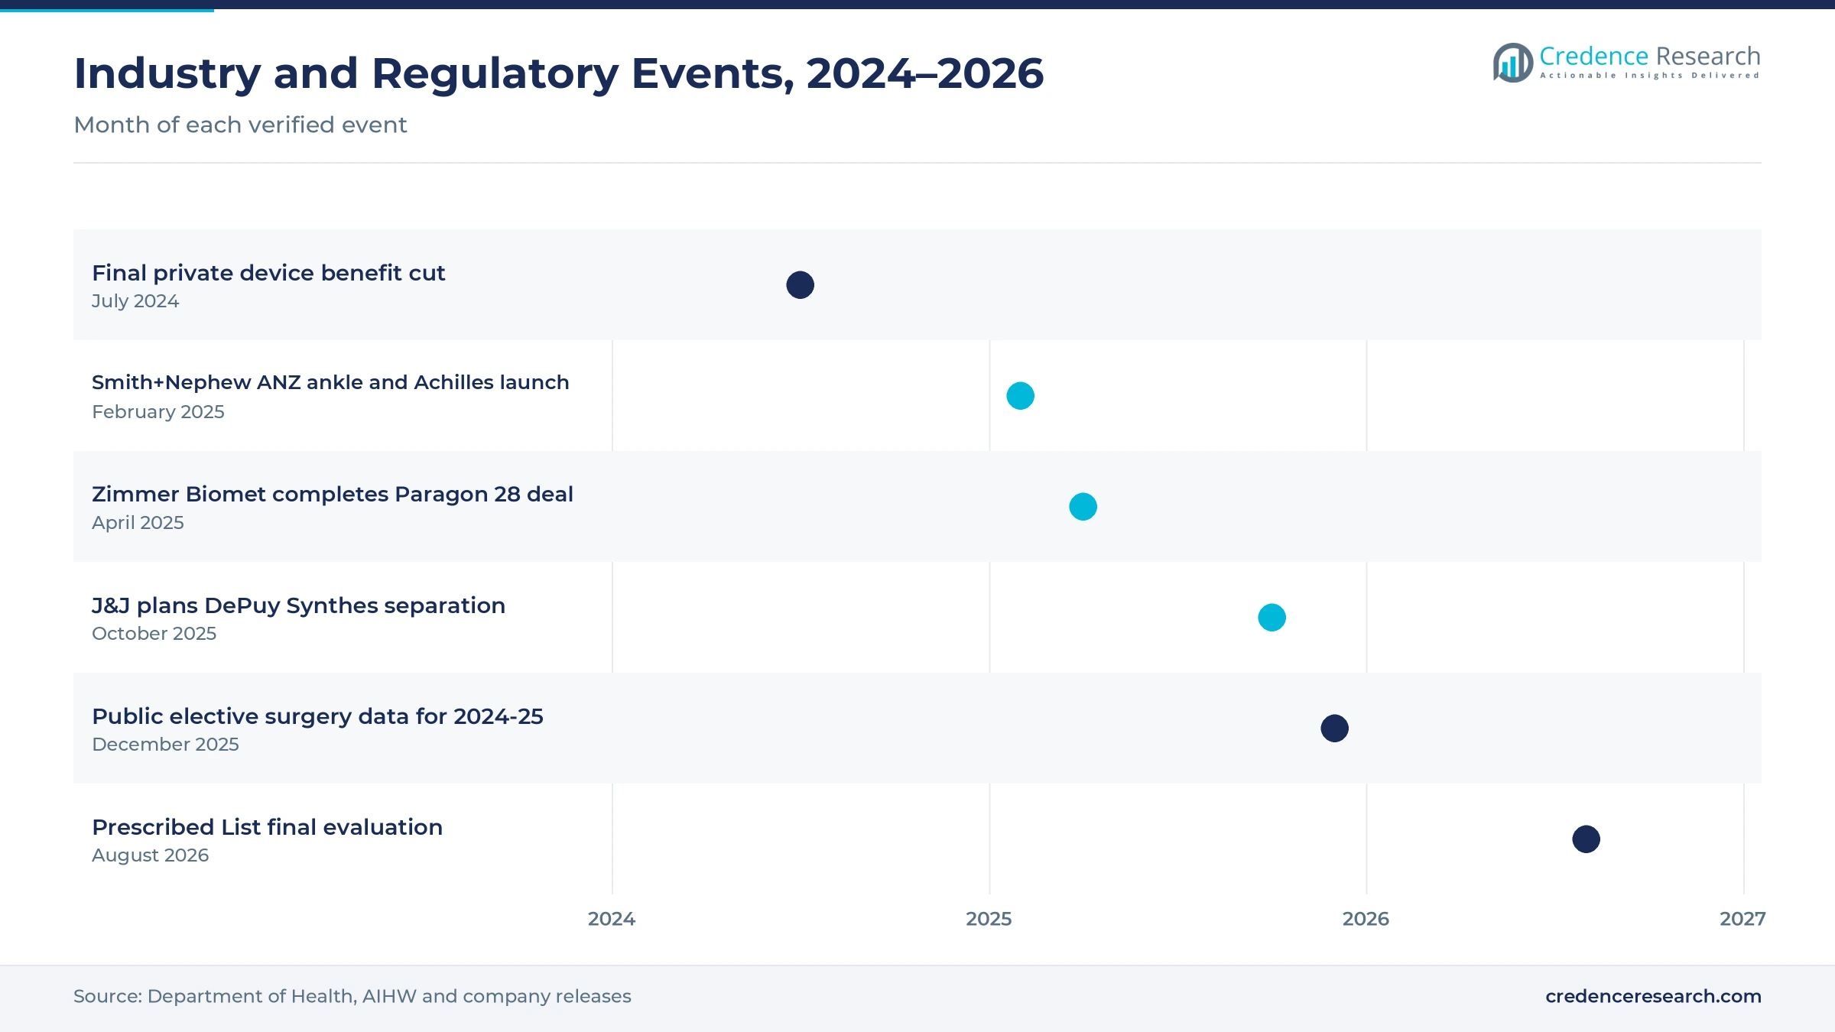The image size is (1835, 1032).
Task: Select the August 2026 Prescribed List dot
Action: pos(1586,839)
